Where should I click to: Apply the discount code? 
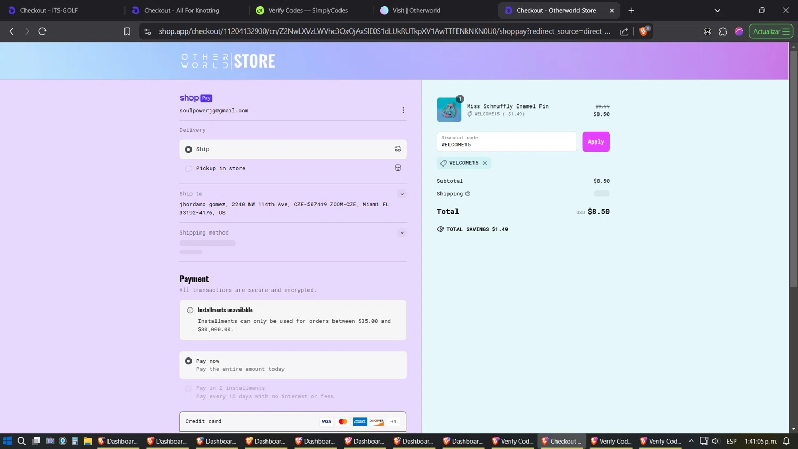[596, 142]
